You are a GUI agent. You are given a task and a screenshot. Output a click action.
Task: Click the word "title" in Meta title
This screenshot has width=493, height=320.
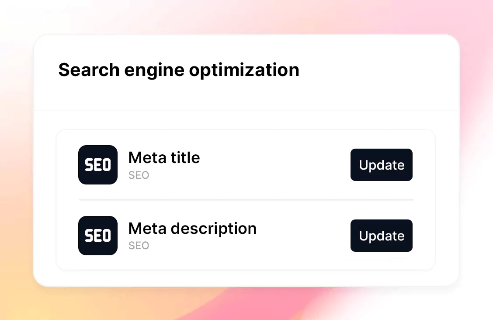pos(185,157)
